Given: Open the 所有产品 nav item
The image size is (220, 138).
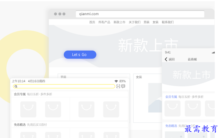Looking at the screenshot, I should click(x=104, y=22).
